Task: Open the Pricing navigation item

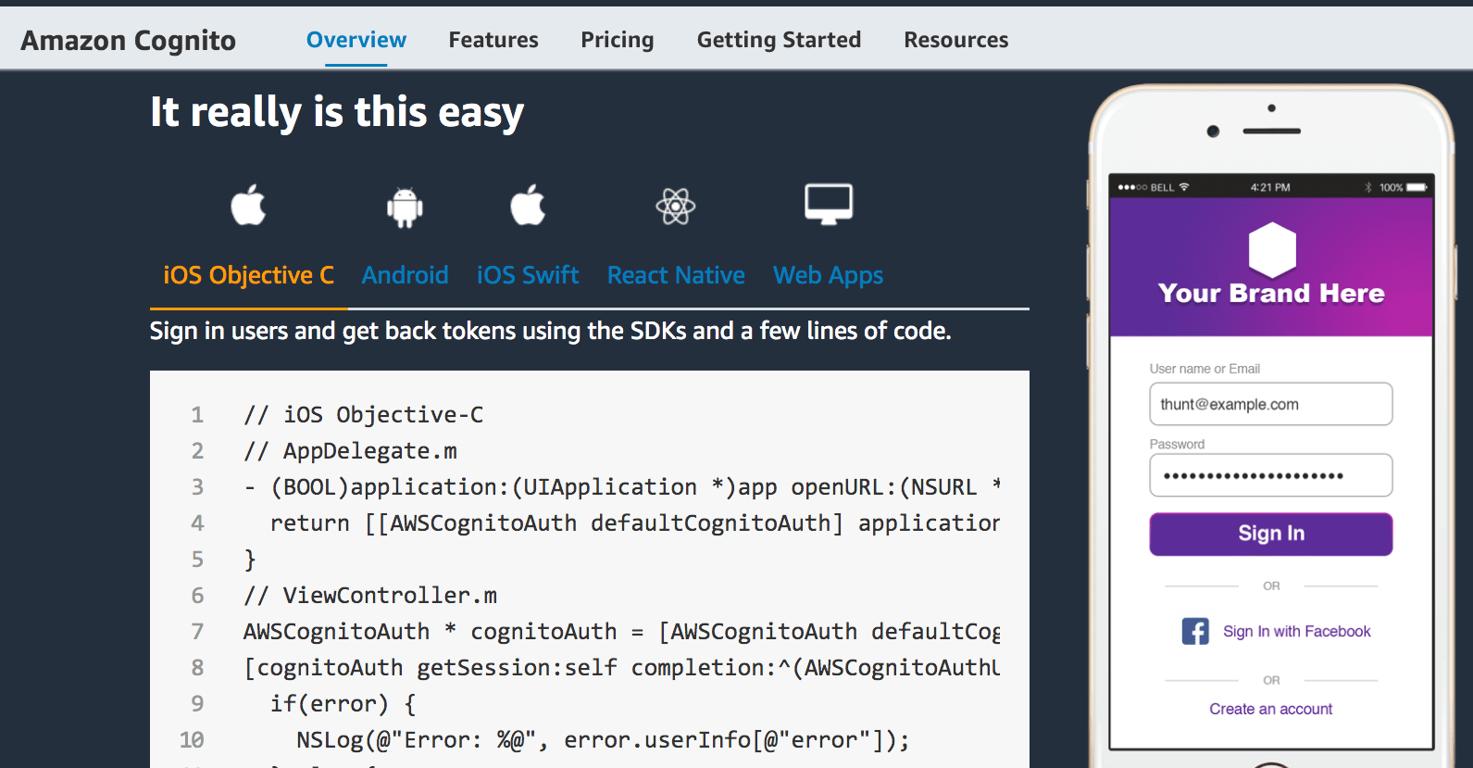Action: pyautogui.click(x=618, y=40)
